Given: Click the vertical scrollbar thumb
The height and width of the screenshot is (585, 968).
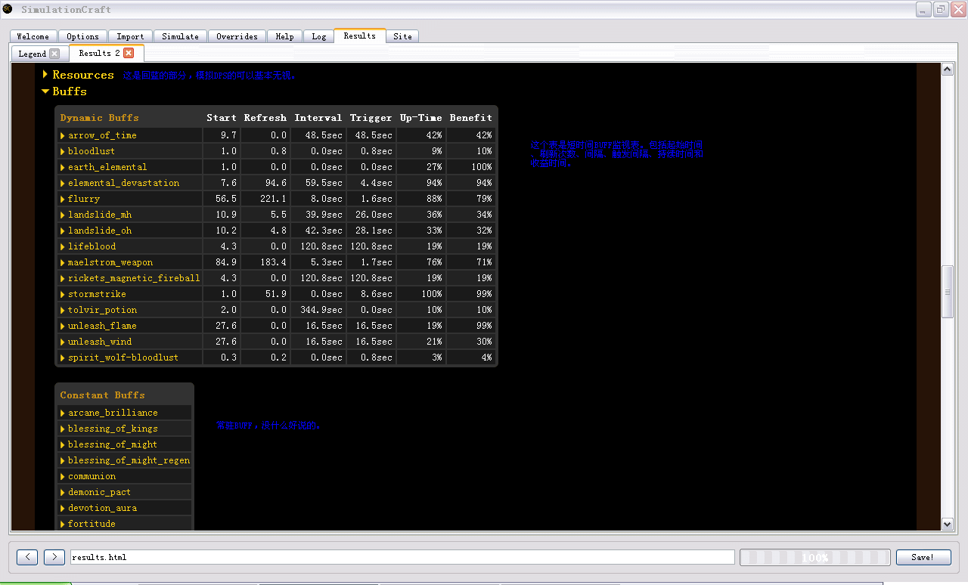Looking at the screenshot, I should pos(947,292).
